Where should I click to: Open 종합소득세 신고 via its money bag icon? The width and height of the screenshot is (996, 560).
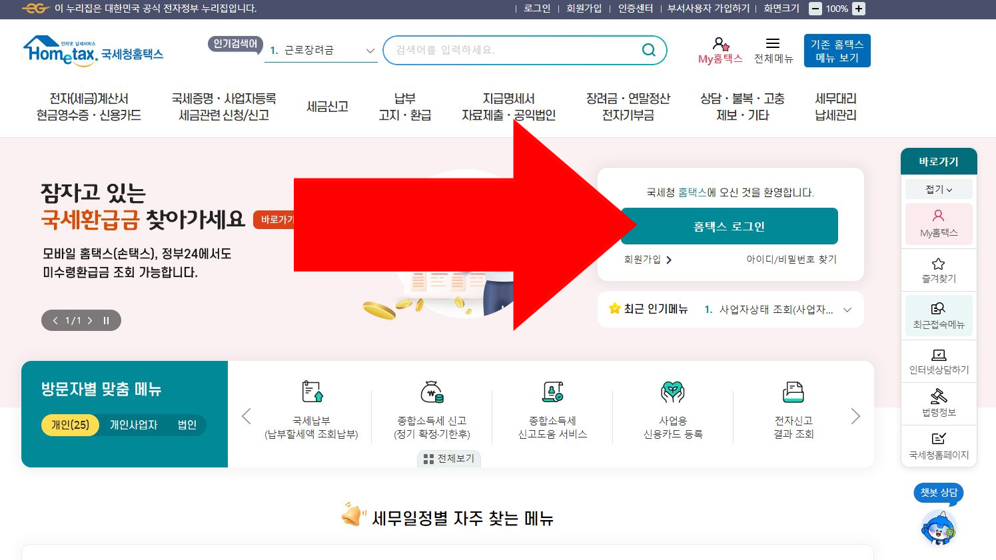point(432,392)
